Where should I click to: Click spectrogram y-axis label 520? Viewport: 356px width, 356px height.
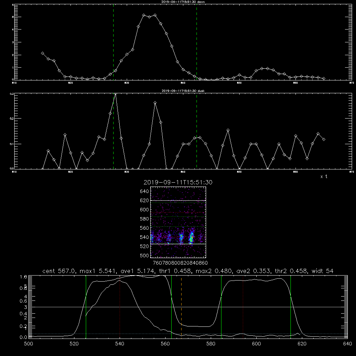tap(145, 246)
